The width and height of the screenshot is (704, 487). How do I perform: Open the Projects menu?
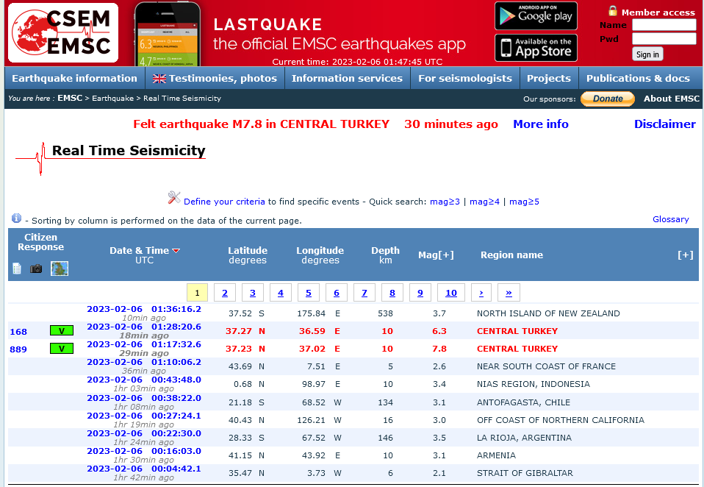pyautogui.click(x=549, y=78)
